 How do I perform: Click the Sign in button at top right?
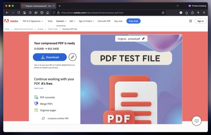pyautogui.click(x=200, y=21)
